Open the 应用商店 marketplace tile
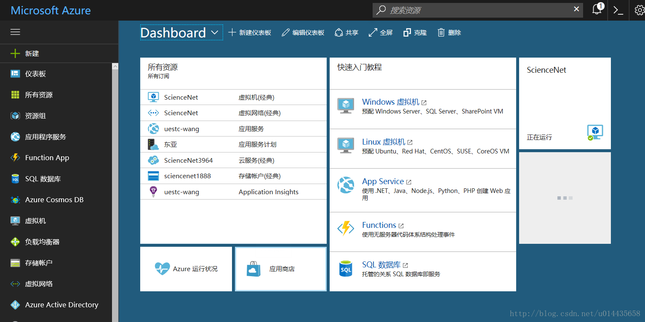This screenshot has width=645, height=322. point(281,269)
